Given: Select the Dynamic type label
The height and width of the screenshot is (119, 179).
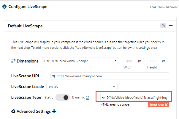Looking at the screenshot, I should [x=78, y=97].
